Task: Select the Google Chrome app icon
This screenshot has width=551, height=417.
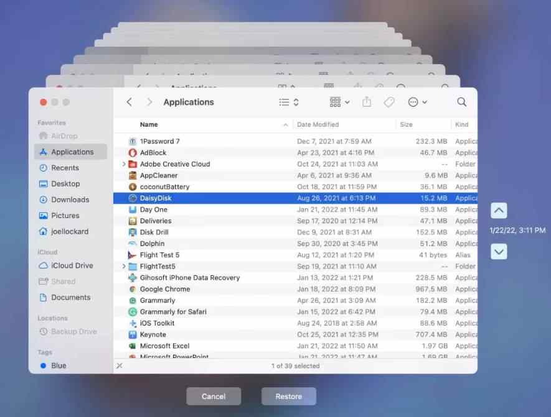Action: click(x=133, y=289)
